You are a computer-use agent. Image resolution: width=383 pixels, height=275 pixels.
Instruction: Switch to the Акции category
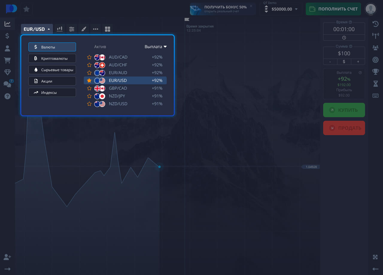[52, 81]
